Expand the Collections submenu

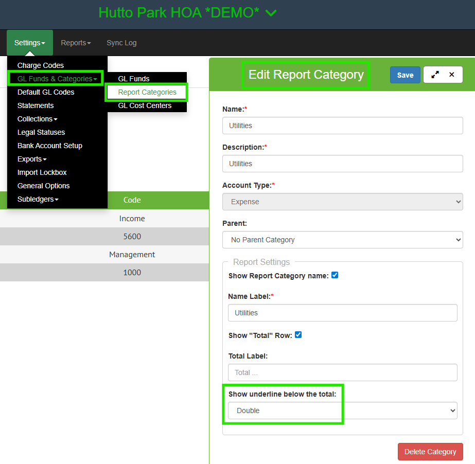coord(37,119)
